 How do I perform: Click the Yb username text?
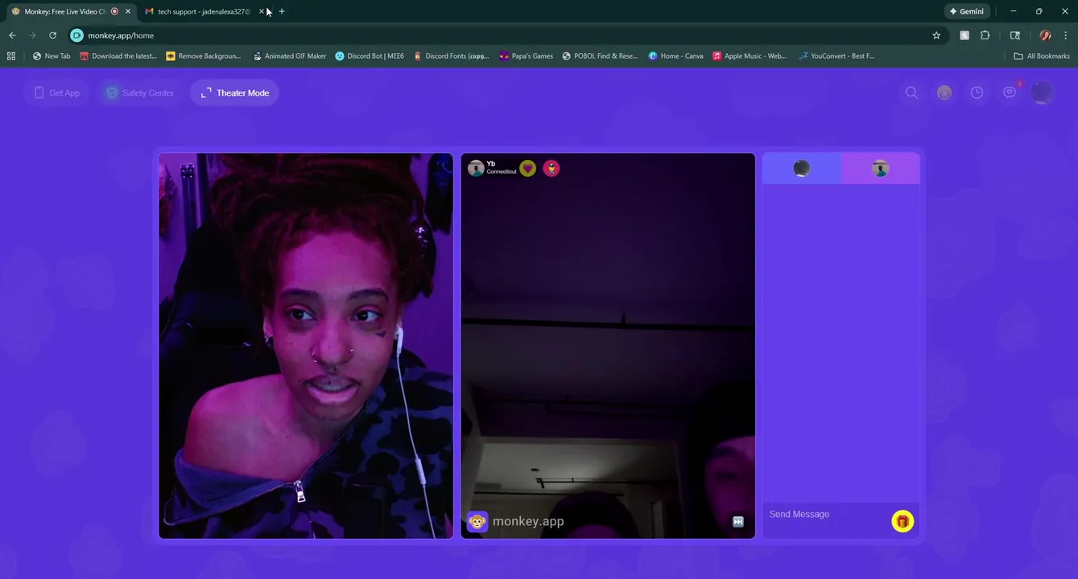tap(491, 163)
